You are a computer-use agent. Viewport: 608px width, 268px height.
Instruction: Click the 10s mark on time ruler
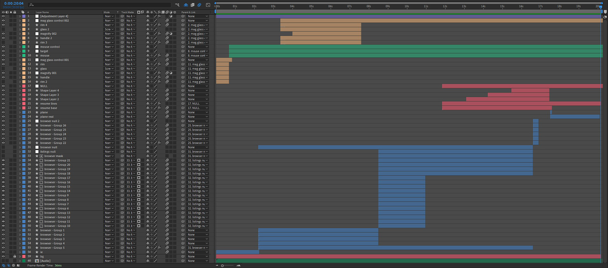coord(407,6)
